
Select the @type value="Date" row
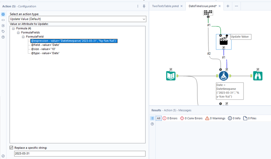click(x=45, y=53)
